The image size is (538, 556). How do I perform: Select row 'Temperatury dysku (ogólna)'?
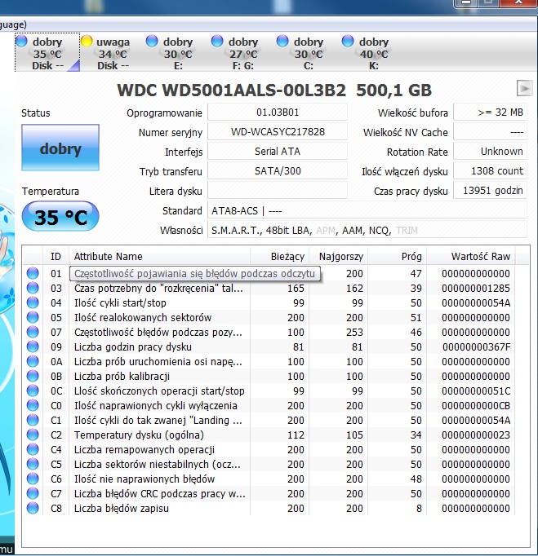pos(269,435)
